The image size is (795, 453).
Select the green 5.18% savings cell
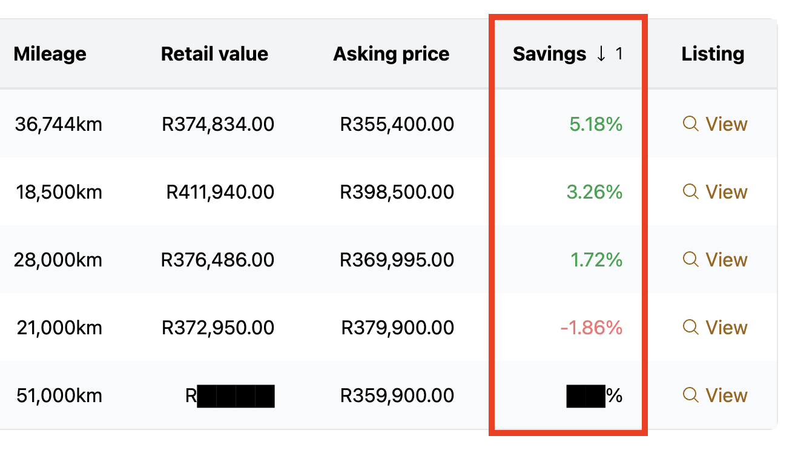point(596,124)
